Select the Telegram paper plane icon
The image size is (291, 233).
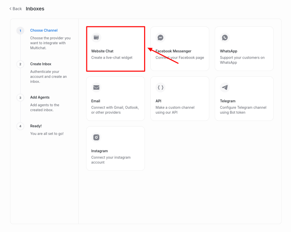pyautogui.click(x=225, y=88)
